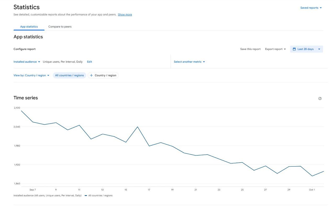Click the Sep 16 peak on chart line

(137, 127)
